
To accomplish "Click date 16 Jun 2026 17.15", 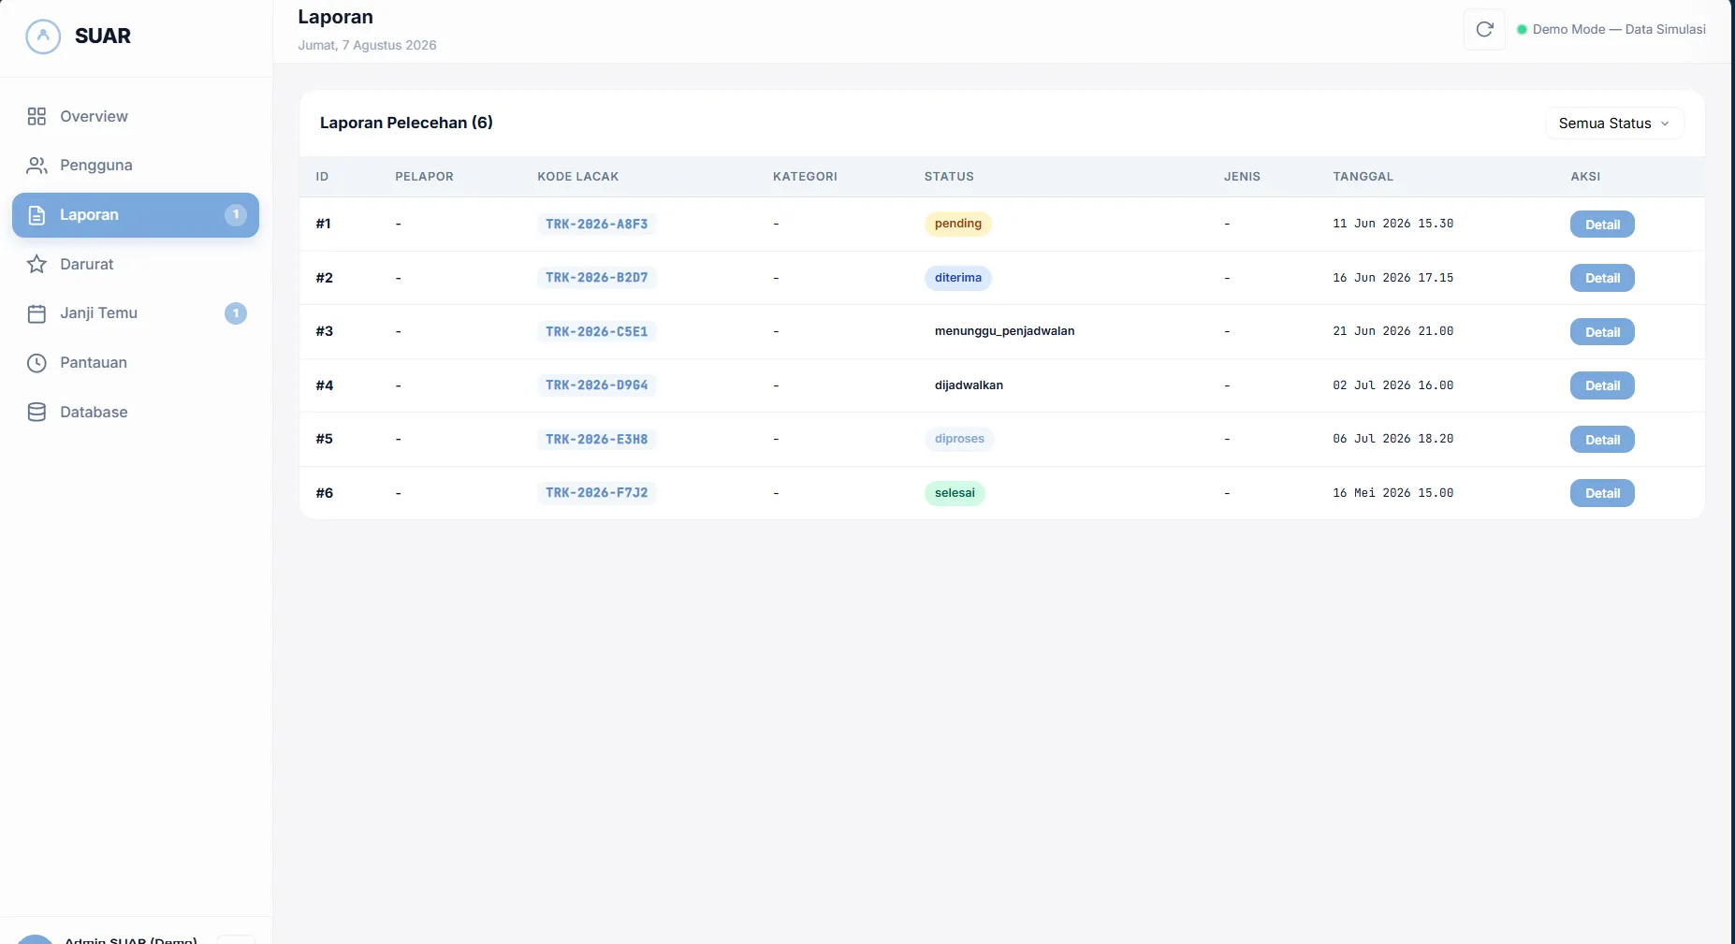I will tap(1392, 278).
